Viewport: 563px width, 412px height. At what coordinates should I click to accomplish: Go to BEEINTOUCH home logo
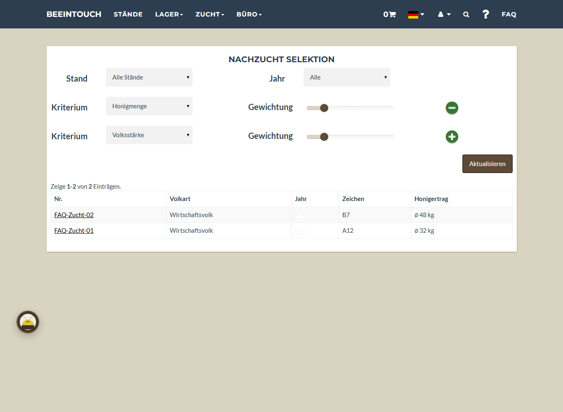pyautogui.click(x=74, y=14)
